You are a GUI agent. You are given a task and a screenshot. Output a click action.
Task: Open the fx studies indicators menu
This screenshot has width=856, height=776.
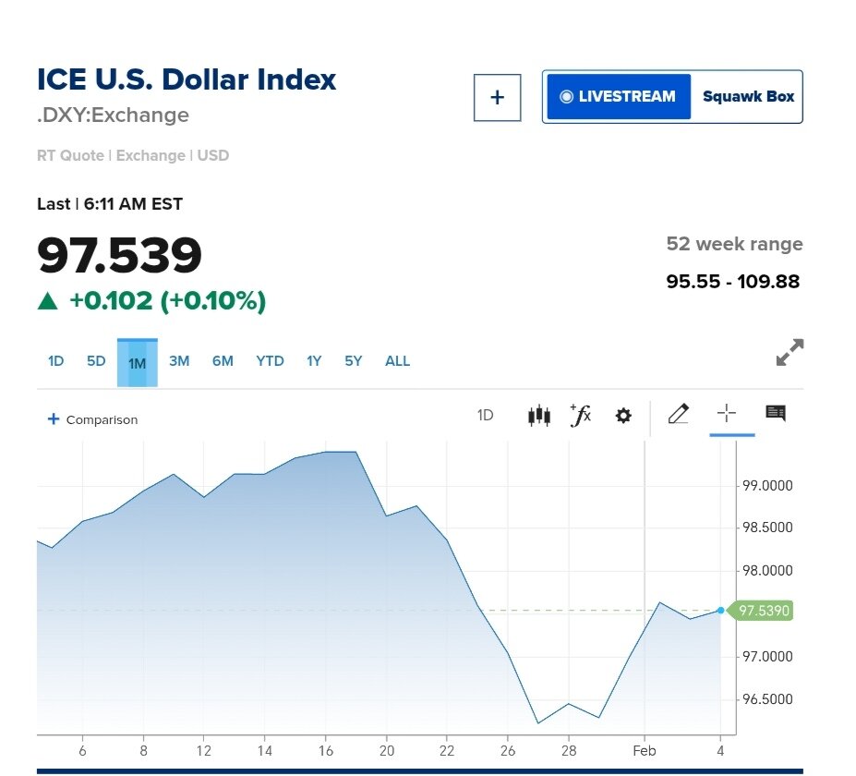click(x=580, y=416)
